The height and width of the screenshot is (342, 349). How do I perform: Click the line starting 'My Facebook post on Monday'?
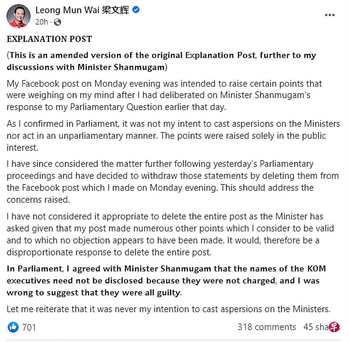164,84
